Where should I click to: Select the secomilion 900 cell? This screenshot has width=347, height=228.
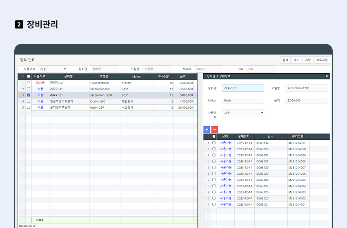105,89
